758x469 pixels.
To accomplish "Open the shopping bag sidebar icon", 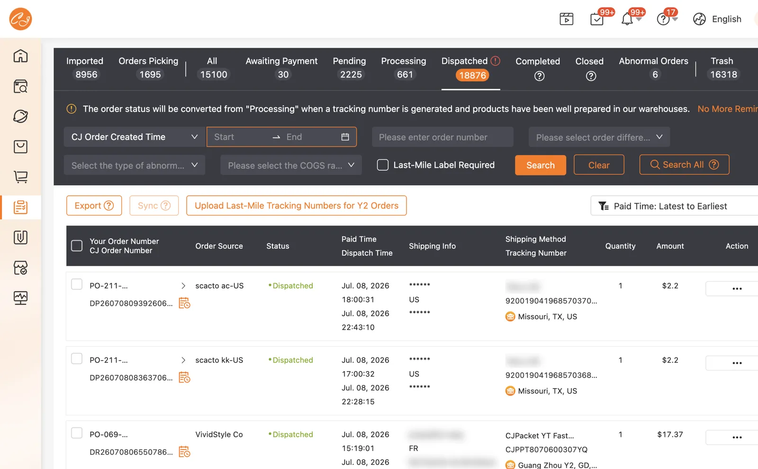I will pyautogui.click(x=20, y=147).
